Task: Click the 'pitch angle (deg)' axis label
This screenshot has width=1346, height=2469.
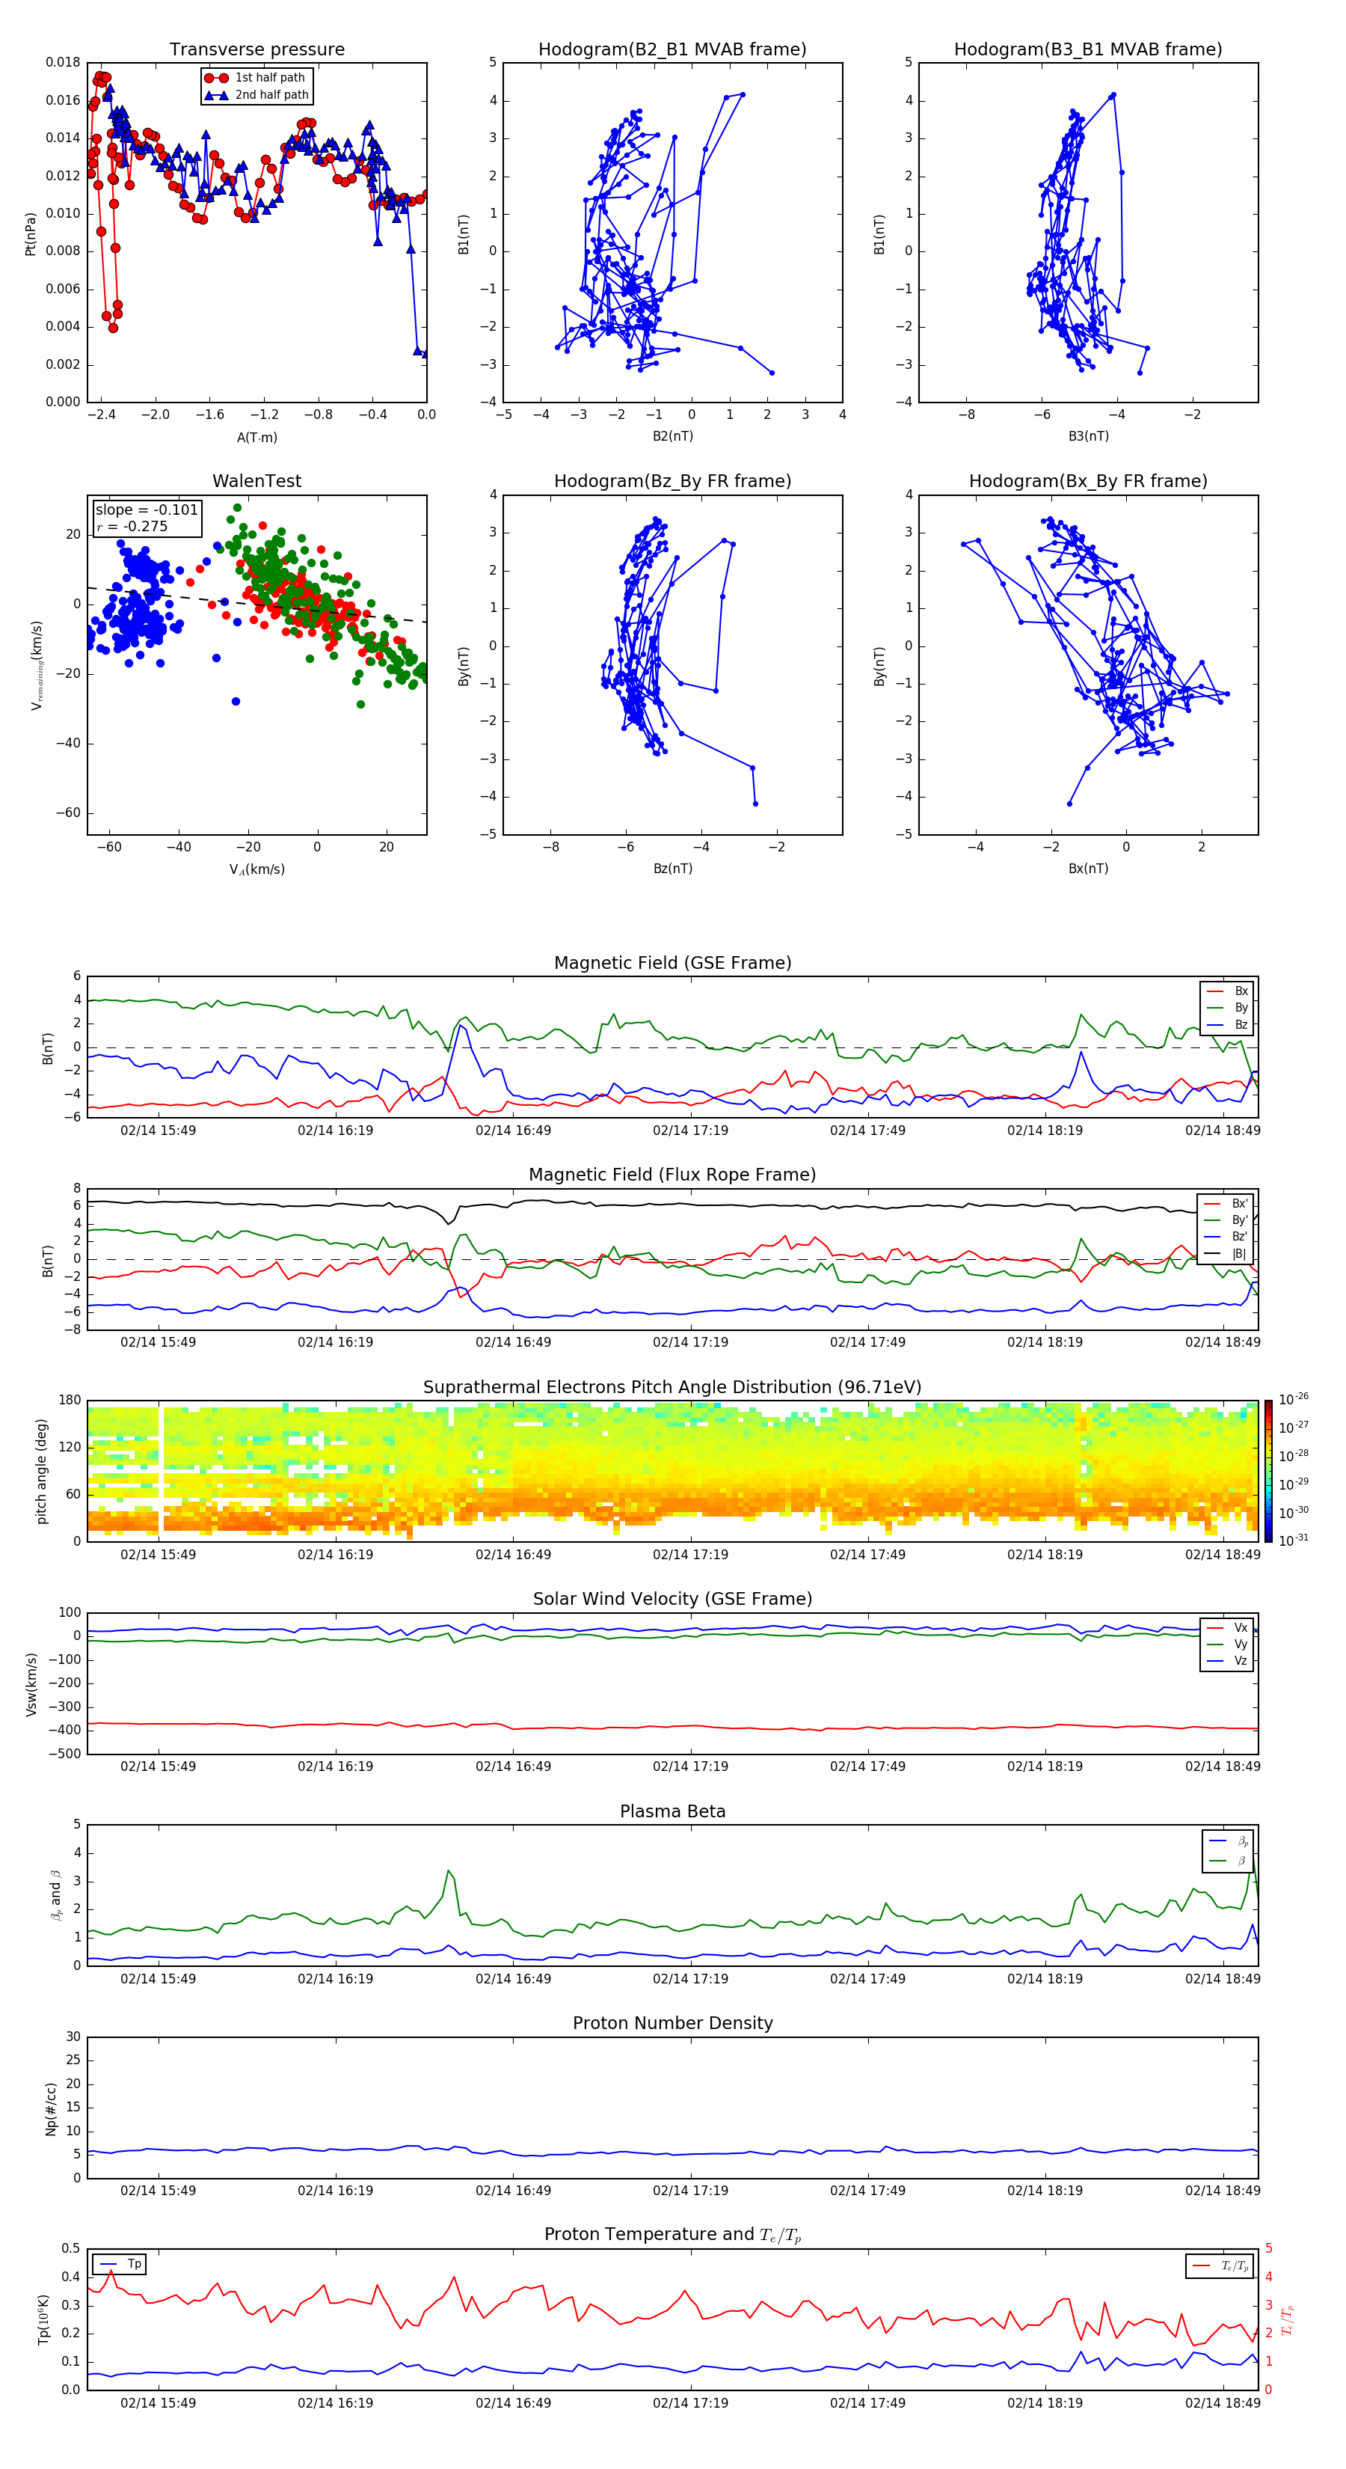Action: tap(41, 1470)
